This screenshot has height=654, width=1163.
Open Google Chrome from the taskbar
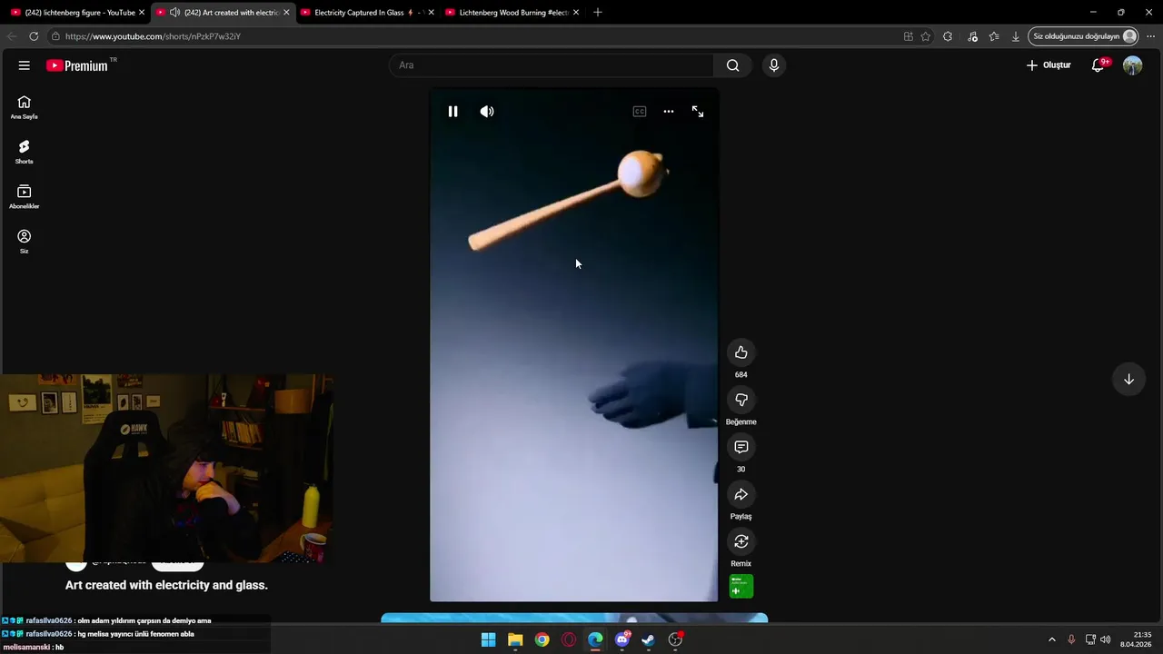[542, 639]
